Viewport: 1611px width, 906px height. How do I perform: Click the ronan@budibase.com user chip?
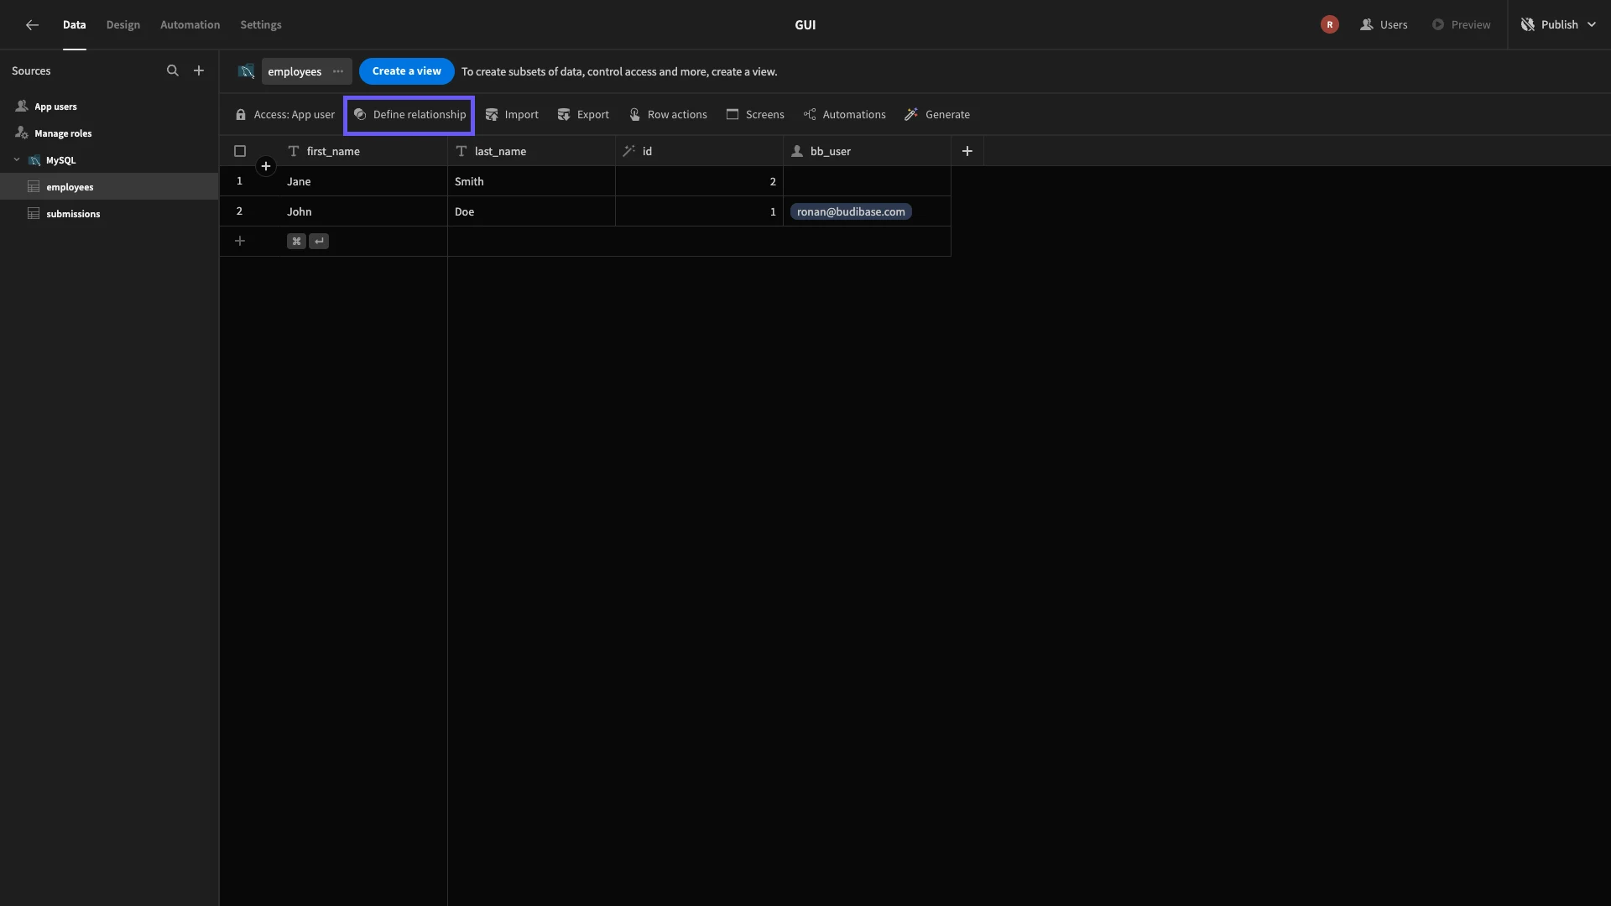pos(851,212)
